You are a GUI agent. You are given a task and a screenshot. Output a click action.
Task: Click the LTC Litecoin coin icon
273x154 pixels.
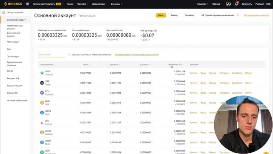pyautogui.click(x=42, y=123)
